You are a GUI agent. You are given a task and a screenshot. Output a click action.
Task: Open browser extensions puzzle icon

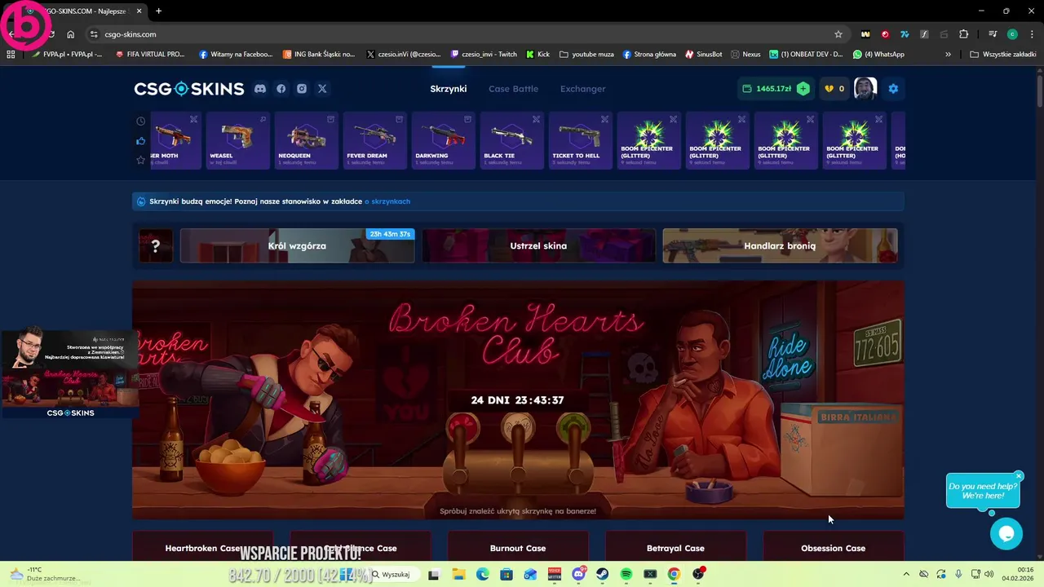tap(964, 34)
